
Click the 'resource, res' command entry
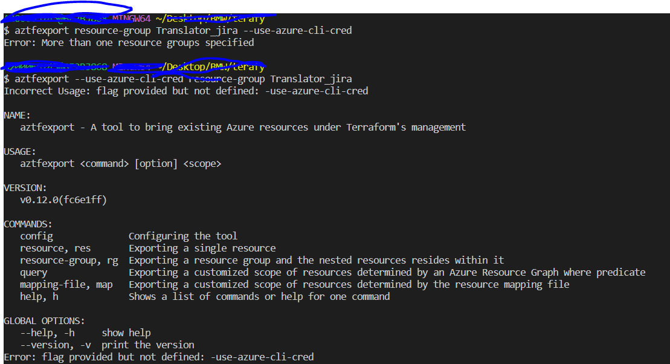[57, 248]
